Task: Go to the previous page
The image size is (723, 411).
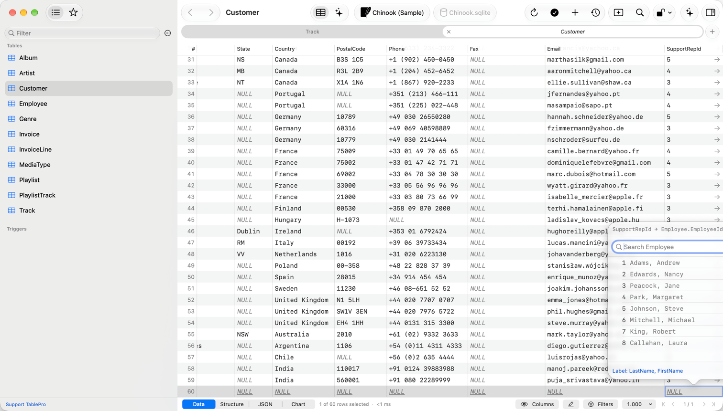Action: pyautogui.click(x=673, y=404)
